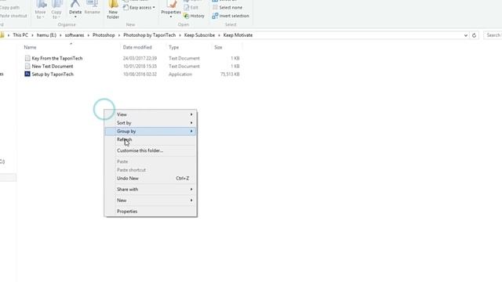
Task: Select Customise this folder from menu
Action: tap(151, 150)
